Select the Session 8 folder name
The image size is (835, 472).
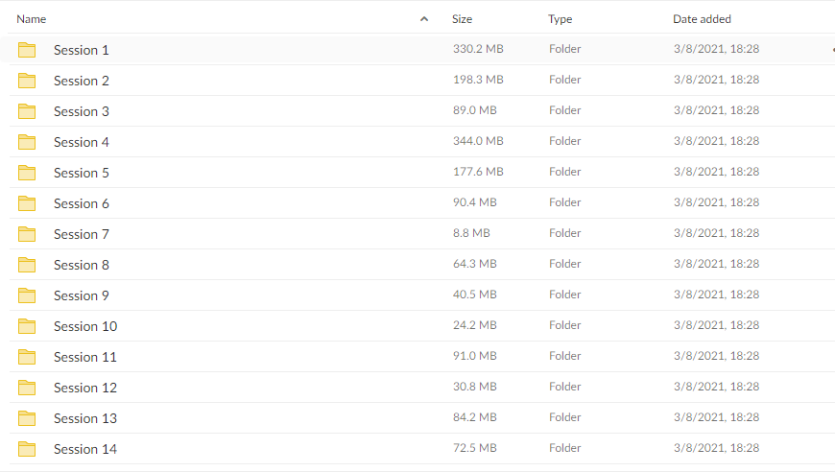82,265
